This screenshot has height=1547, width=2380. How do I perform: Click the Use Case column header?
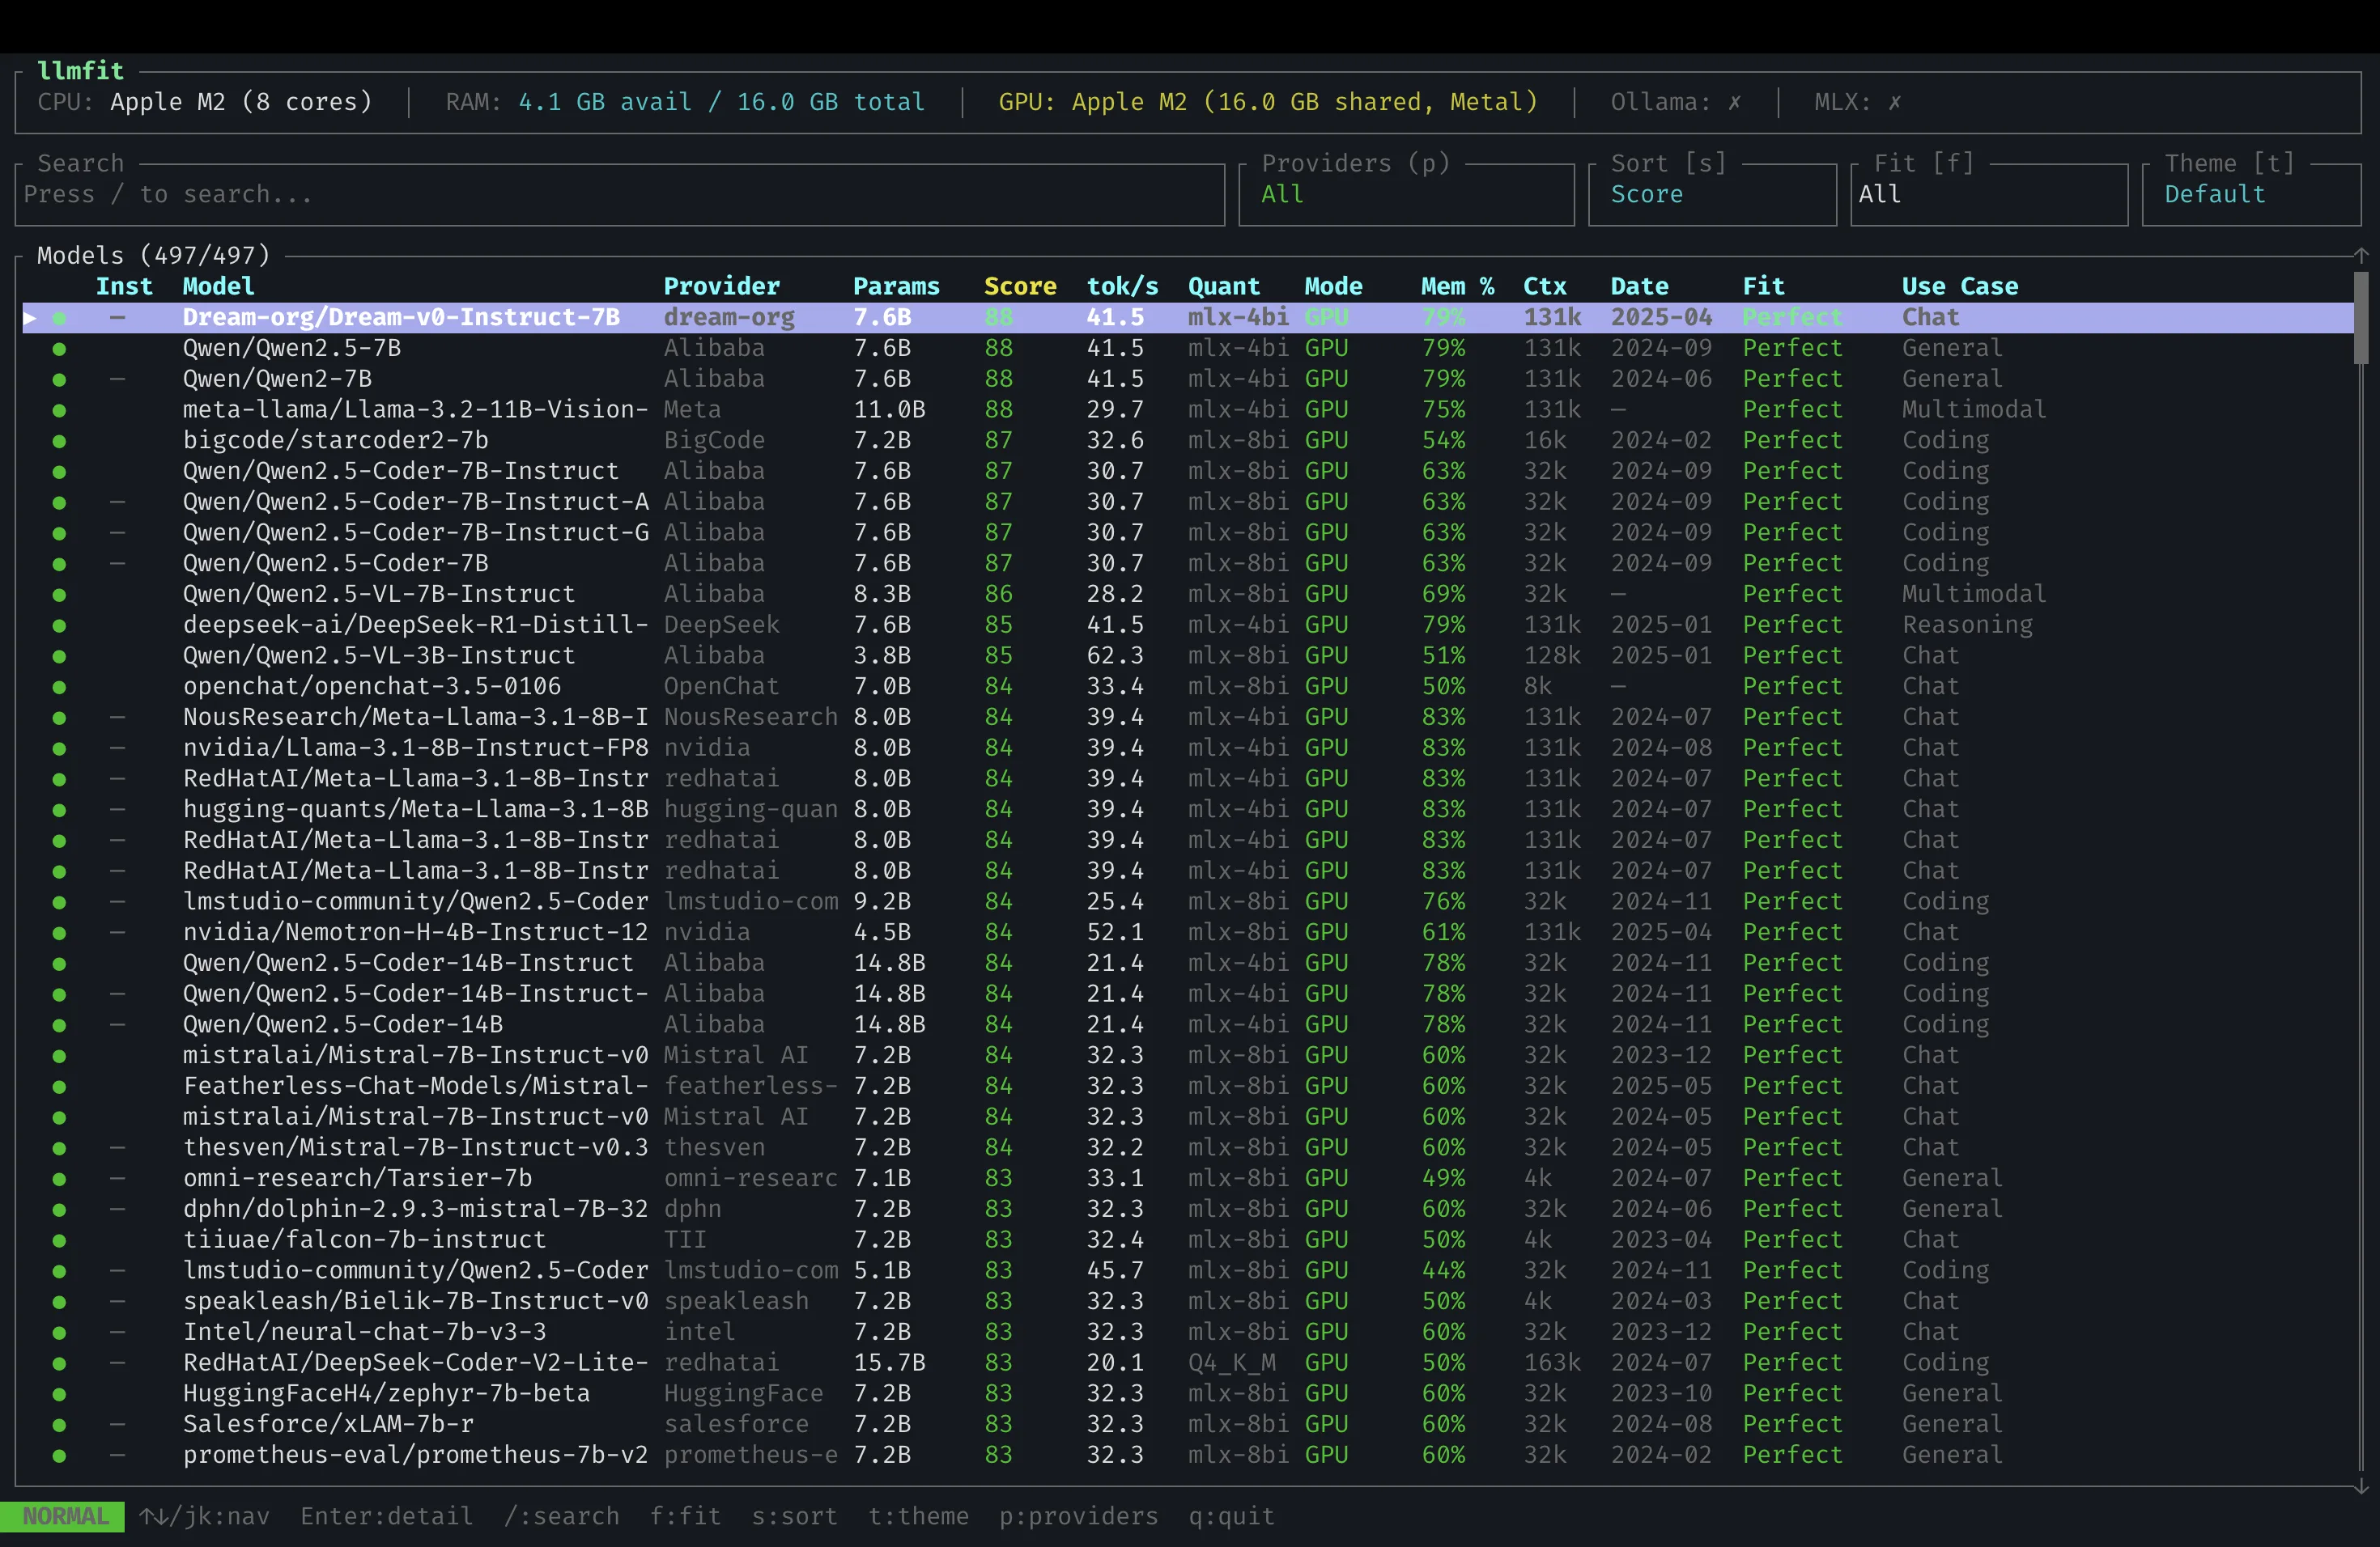click(x=1960, y=286)
